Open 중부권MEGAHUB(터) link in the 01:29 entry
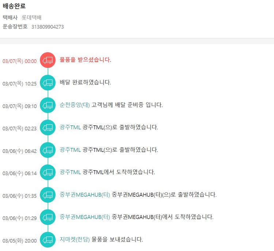Viewport: 274px width, 251px height. (85, 217)
